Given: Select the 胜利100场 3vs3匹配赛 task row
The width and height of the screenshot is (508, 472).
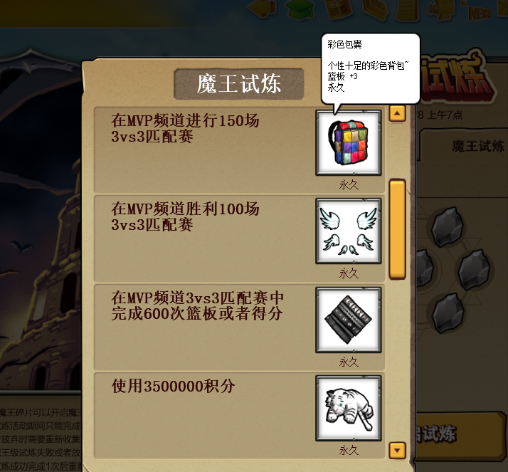Looking at the screenshot, I should (x=240, y=238).
